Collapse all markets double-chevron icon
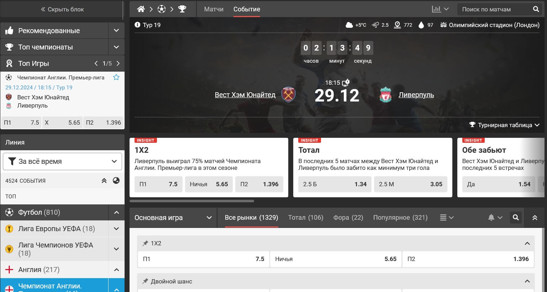Viewport: 547px width, 292px height. (x=535, y=218)
